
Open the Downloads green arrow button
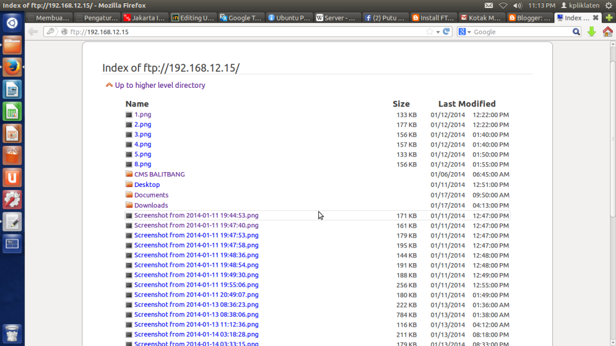coord(592,32)
